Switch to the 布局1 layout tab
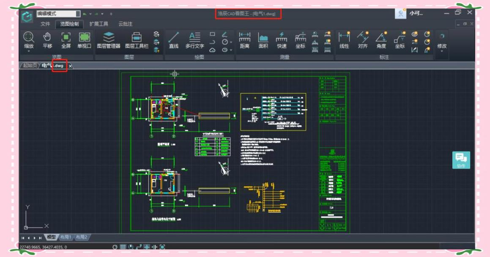Image resolution: width=490 pixels, height=257 pixels. 65,238
